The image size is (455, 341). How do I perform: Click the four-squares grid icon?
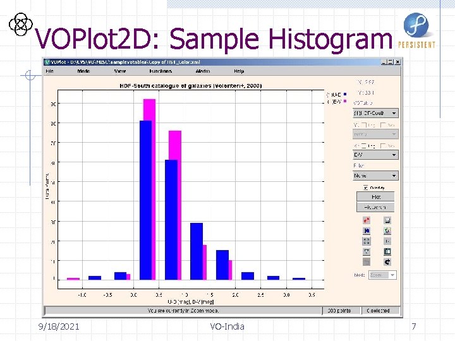tap(367, 241)
